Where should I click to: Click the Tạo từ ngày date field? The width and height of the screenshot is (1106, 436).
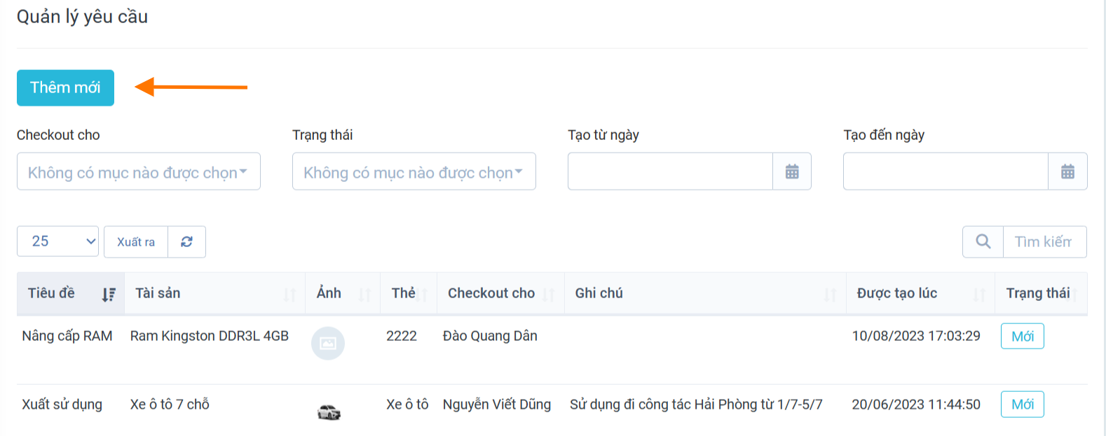(x=670, y=171)
